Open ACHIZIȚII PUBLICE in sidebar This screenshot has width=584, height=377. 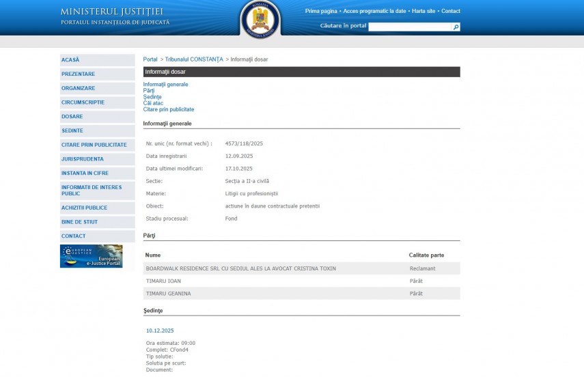click(x=97, y=208)
